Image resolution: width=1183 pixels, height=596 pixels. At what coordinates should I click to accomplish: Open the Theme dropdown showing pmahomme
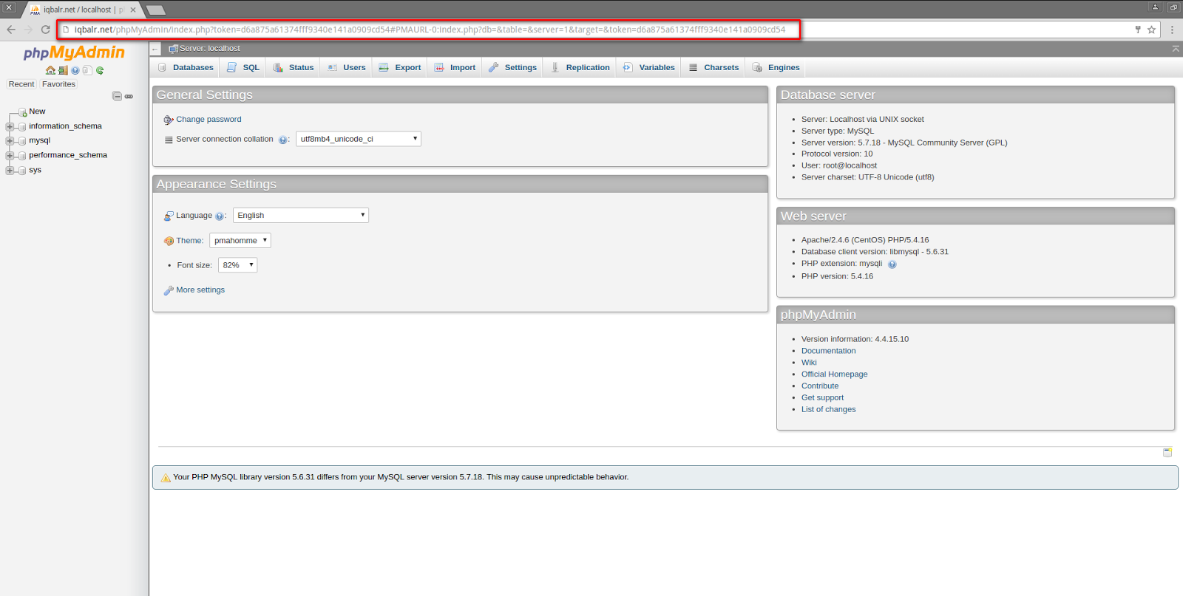click(x=240, y=241)
